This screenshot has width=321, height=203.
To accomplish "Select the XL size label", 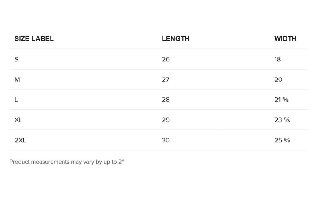I will tap(18, 120).
